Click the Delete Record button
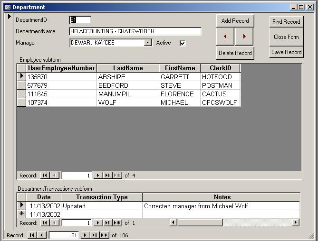Screen dimensions: 318x241 (x=235, y=53)
